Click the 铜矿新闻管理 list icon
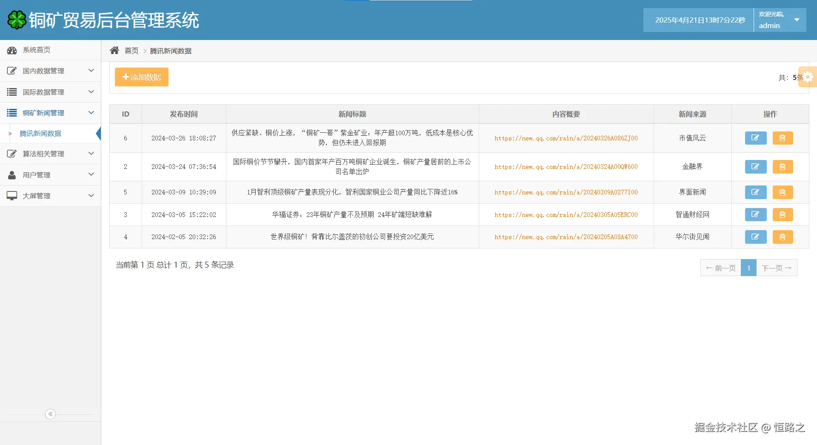 pos(12,113)
